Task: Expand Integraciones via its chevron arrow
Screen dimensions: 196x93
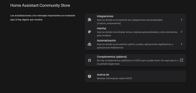Action: tap(181, 20)
